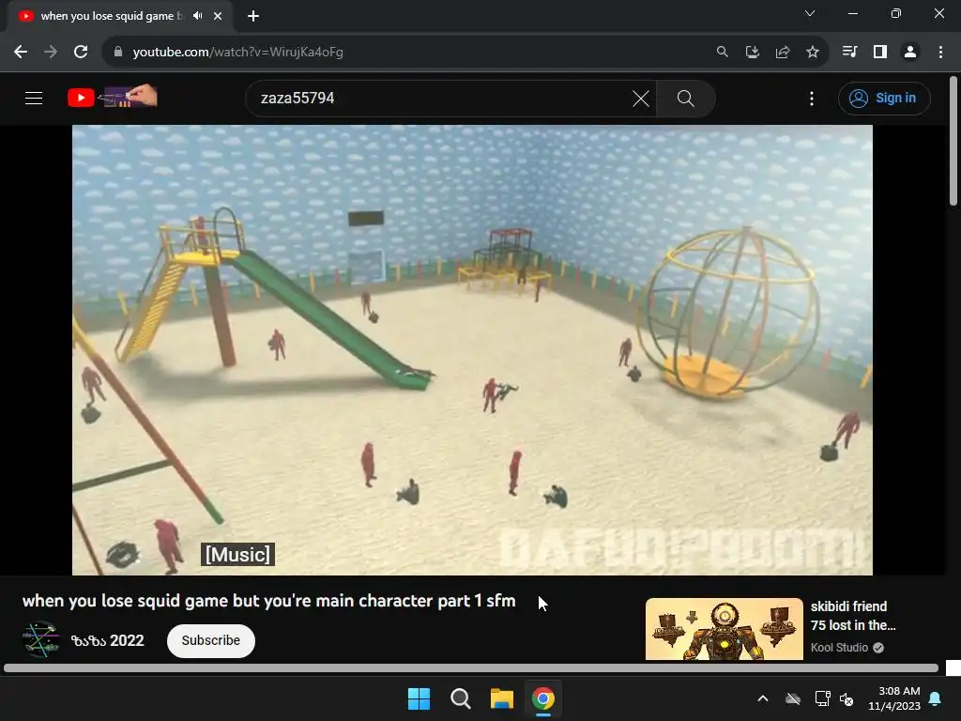Show hidden system tray icons
Viewport: 961px width, 721px height.
762,698
